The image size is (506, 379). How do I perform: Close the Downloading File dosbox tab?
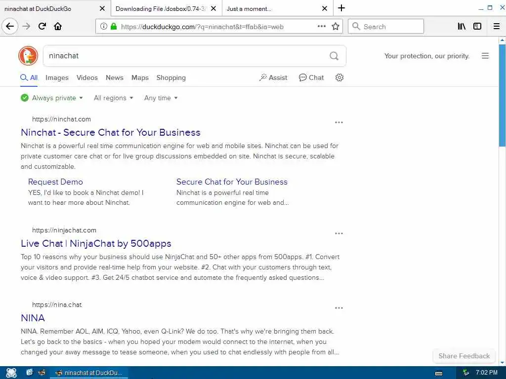(213, 9)
